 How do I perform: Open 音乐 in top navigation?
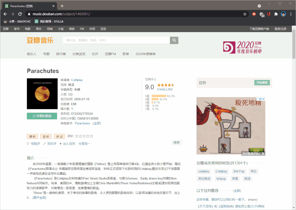39,29
